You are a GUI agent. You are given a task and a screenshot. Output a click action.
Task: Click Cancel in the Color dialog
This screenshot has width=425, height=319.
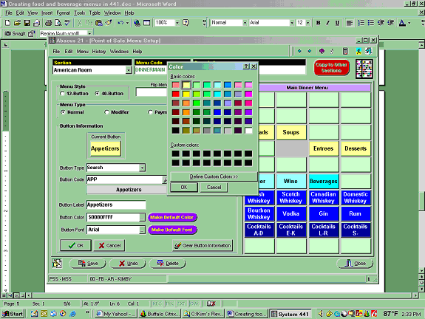click(214, 187)
